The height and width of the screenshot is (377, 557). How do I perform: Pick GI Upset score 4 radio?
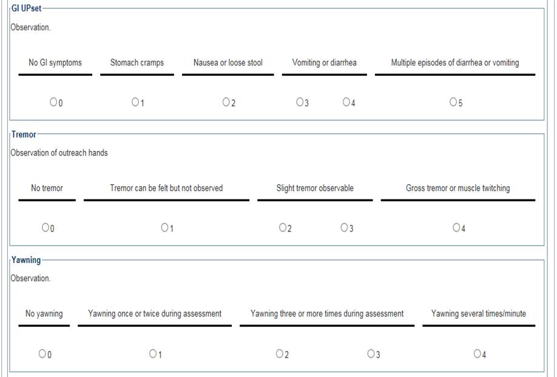tap(346, 102)
